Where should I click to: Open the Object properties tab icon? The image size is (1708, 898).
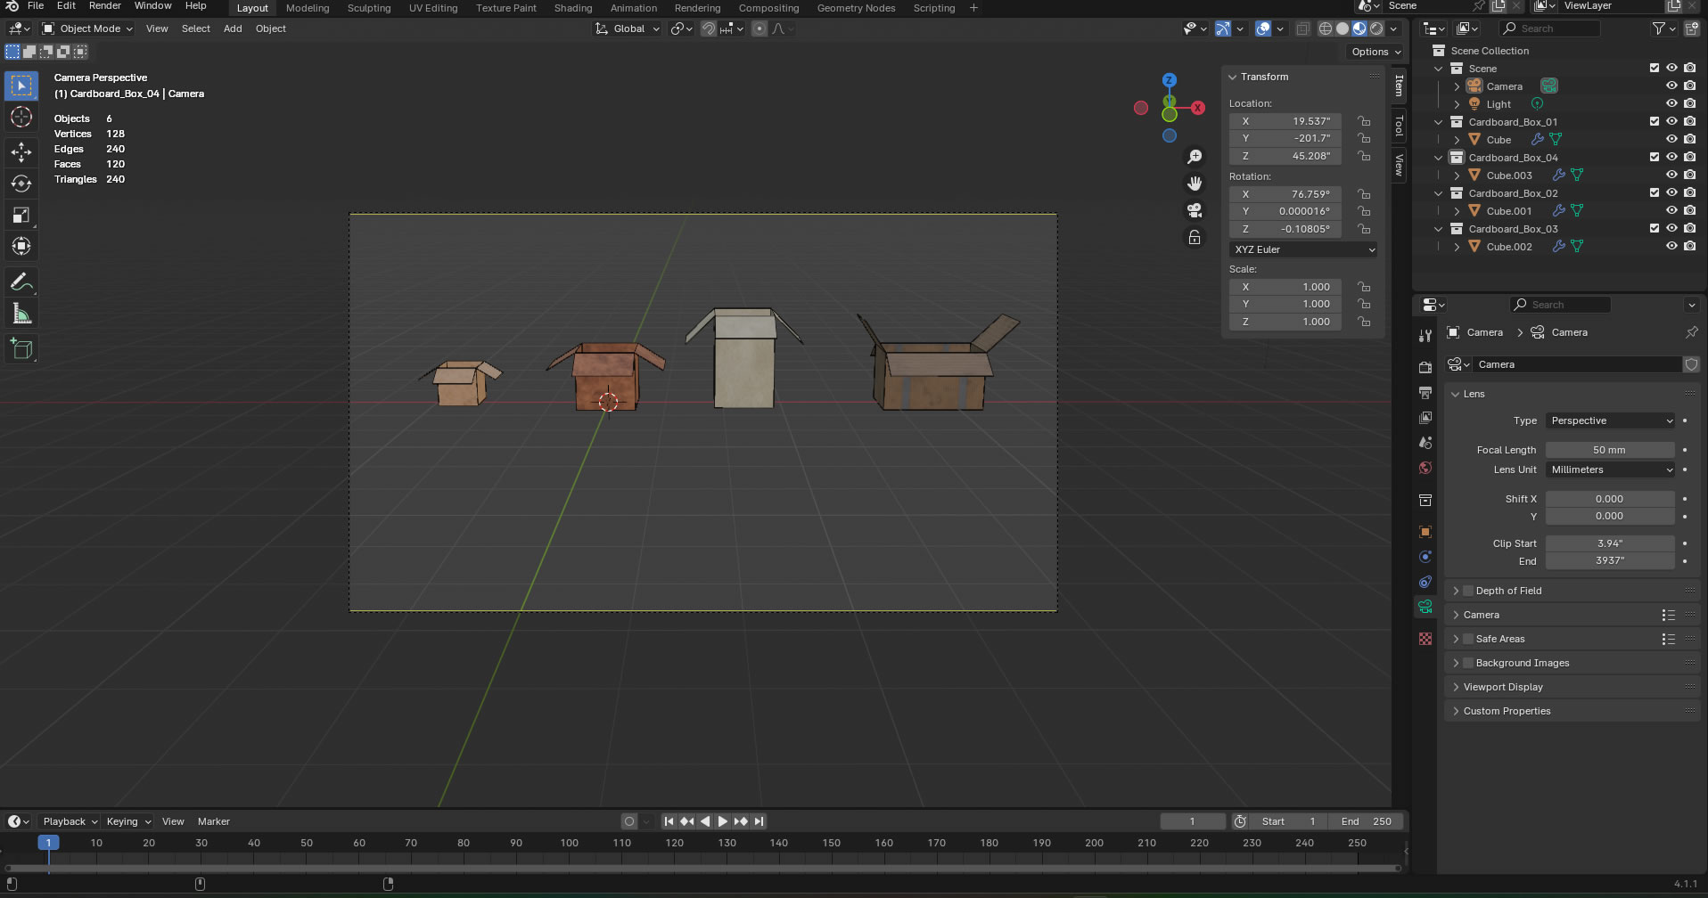pyautogui.click(x=1425, y=532)
